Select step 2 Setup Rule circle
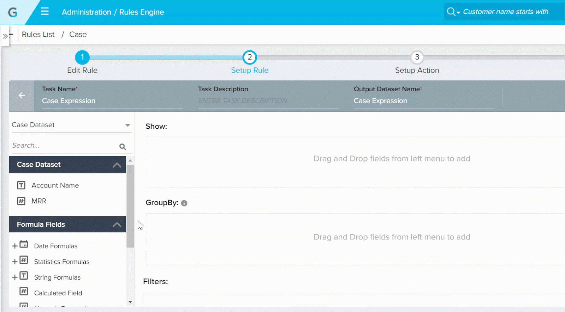 250,57
